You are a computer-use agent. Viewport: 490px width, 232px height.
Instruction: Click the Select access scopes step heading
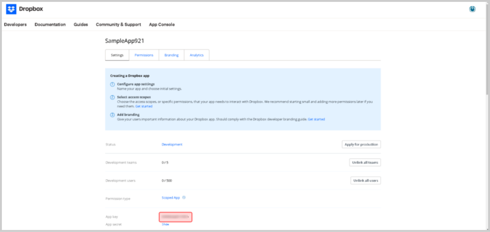pyautogui.click(x=134, y=97)
